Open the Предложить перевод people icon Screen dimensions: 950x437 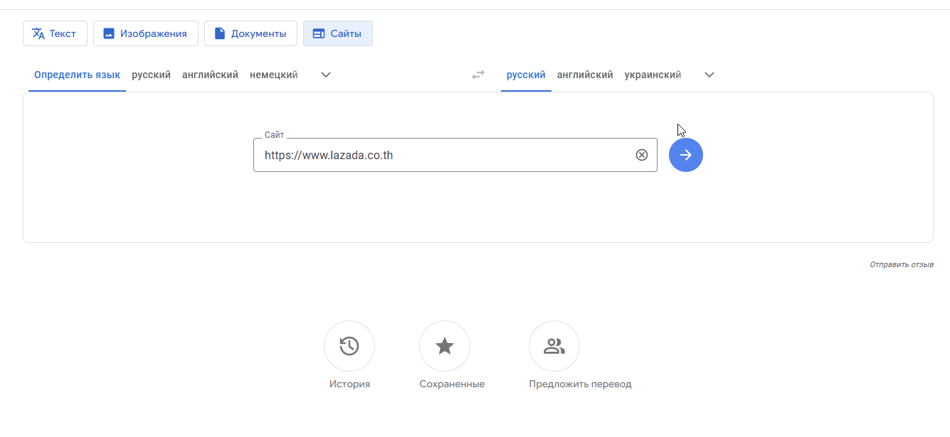[x=554, y=346]
